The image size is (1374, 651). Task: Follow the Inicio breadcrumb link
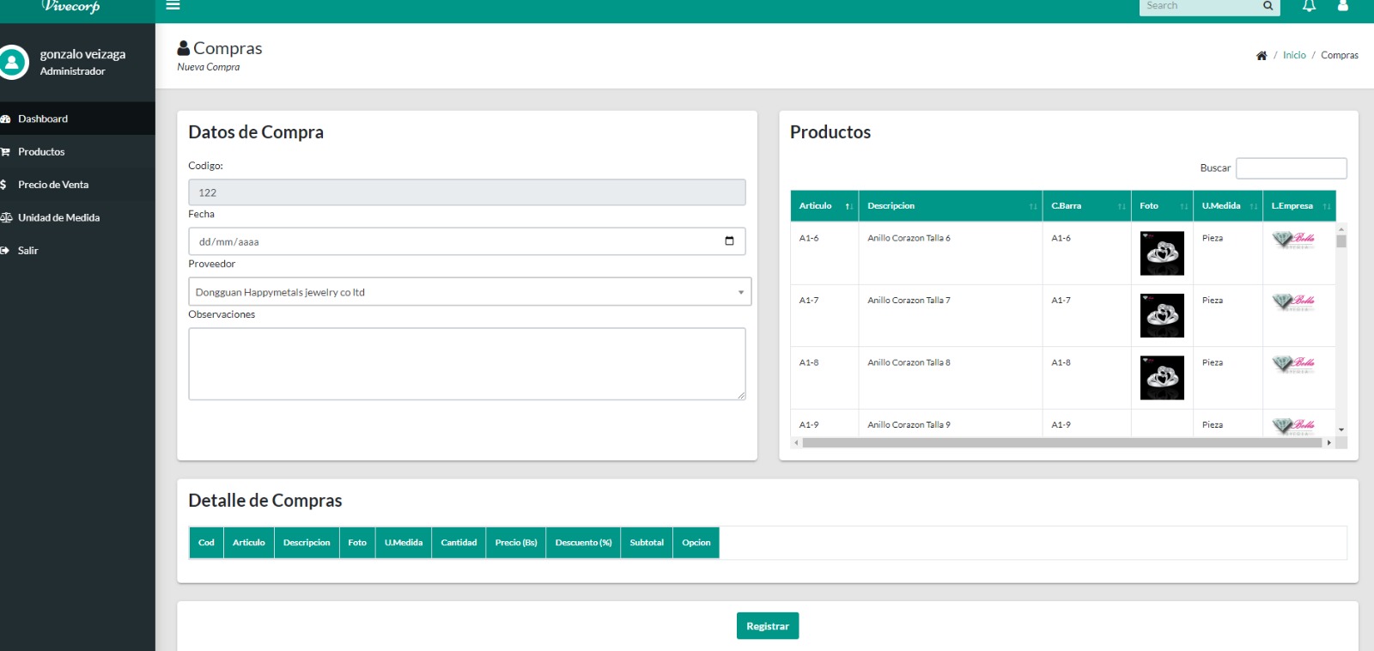coord(1294,56)
